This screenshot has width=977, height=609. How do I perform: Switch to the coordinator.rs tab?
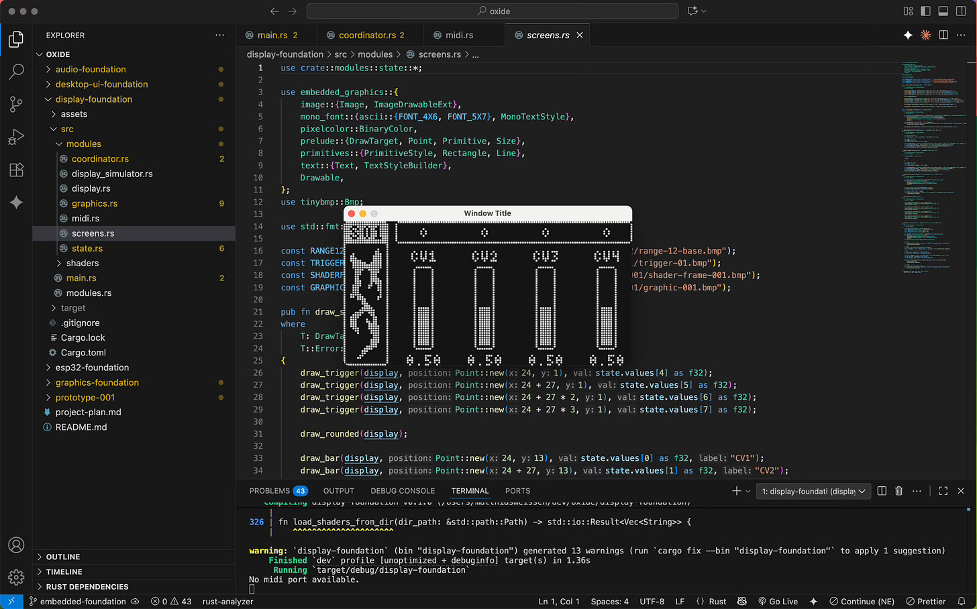pos(367,35)
